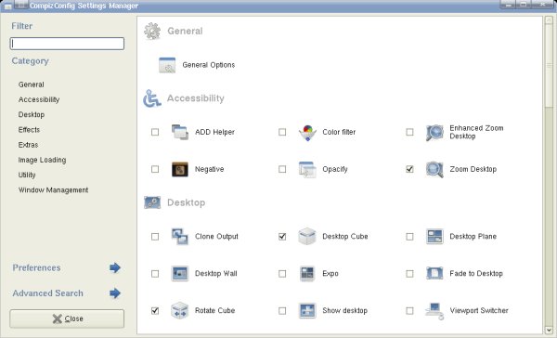Screen dimensions: 557x338
Task: Click the blue arrow next to Advanced Search
Action: [x=115, y=293]
